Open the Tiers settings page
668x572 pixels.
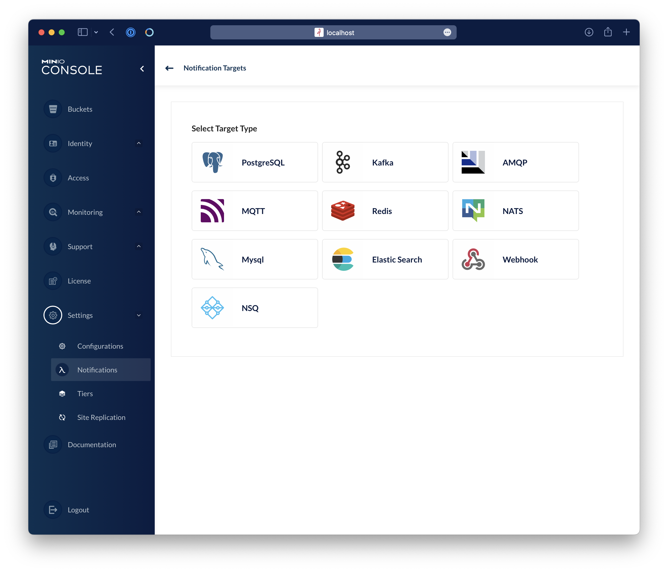coord(85,394)
